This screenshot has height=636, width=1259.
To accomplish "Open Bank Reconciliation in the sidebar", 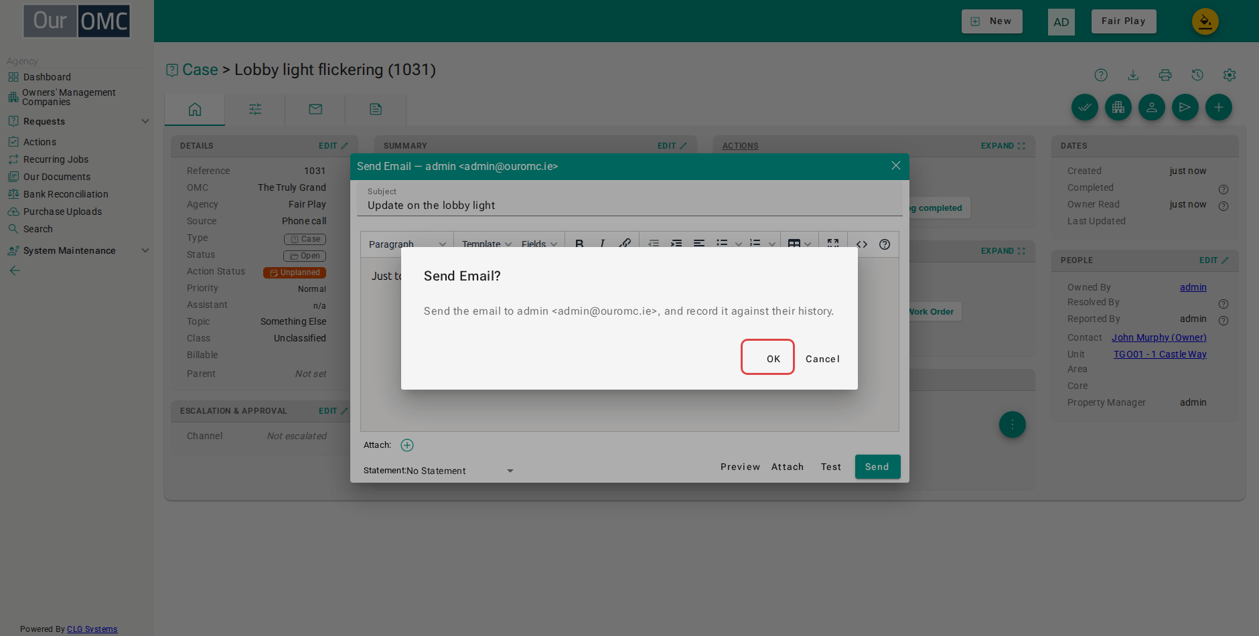I will click(66, 194).
